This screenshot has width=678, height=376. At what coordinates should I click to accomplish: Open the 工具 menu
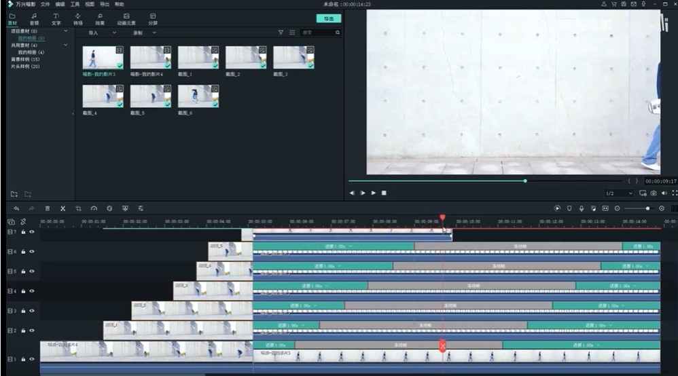(x=75, y=4)
